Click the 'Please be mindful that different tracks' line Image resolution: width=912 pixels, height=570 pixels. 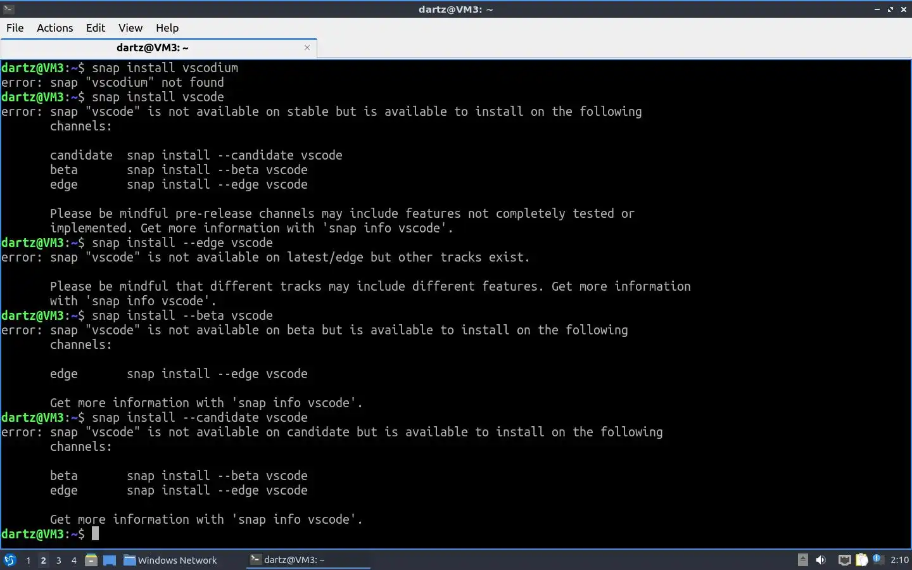click(x=370, y=286)
